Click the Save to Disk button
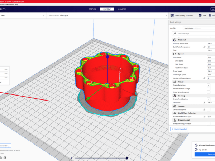This screenshot has width=215, height=161. point(205,155)
